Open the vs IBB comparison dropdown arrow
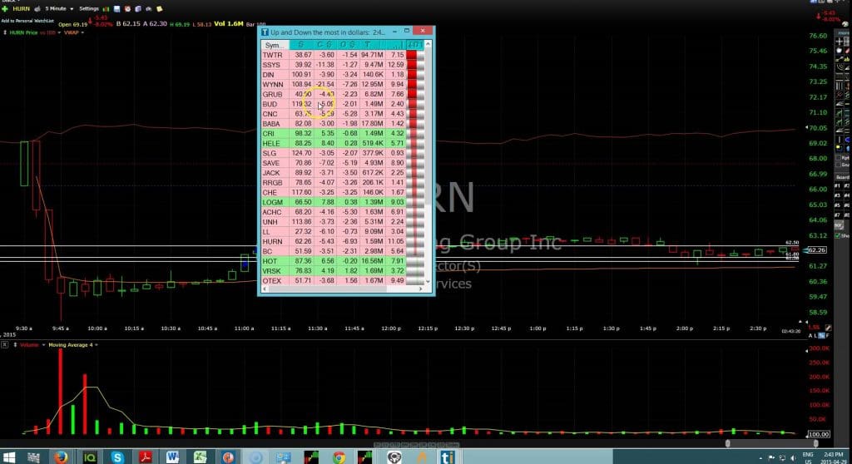852x464 pixels. point(58,32)
